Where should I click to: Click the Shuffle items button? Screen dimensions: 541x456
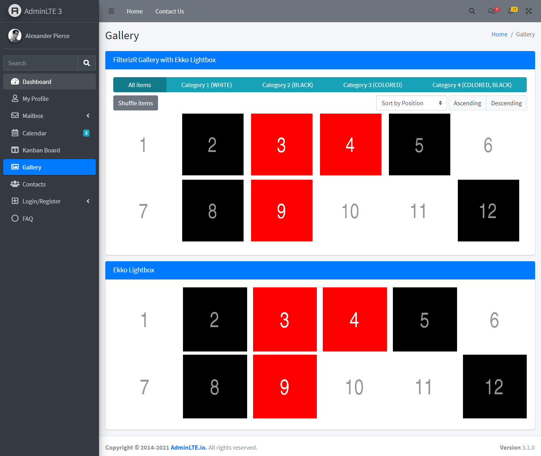pyautogui.click(x=135, y=103)
